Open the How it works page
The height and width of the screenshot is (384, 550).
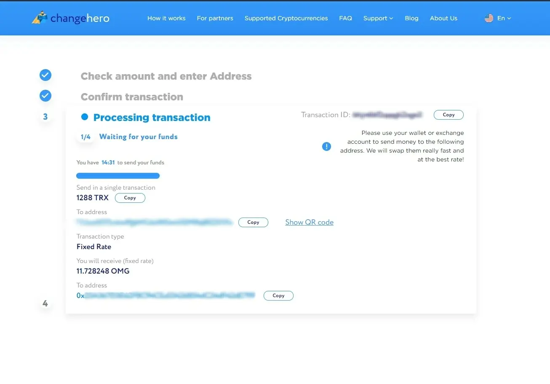pyautogui.click(x=166, y=18)
